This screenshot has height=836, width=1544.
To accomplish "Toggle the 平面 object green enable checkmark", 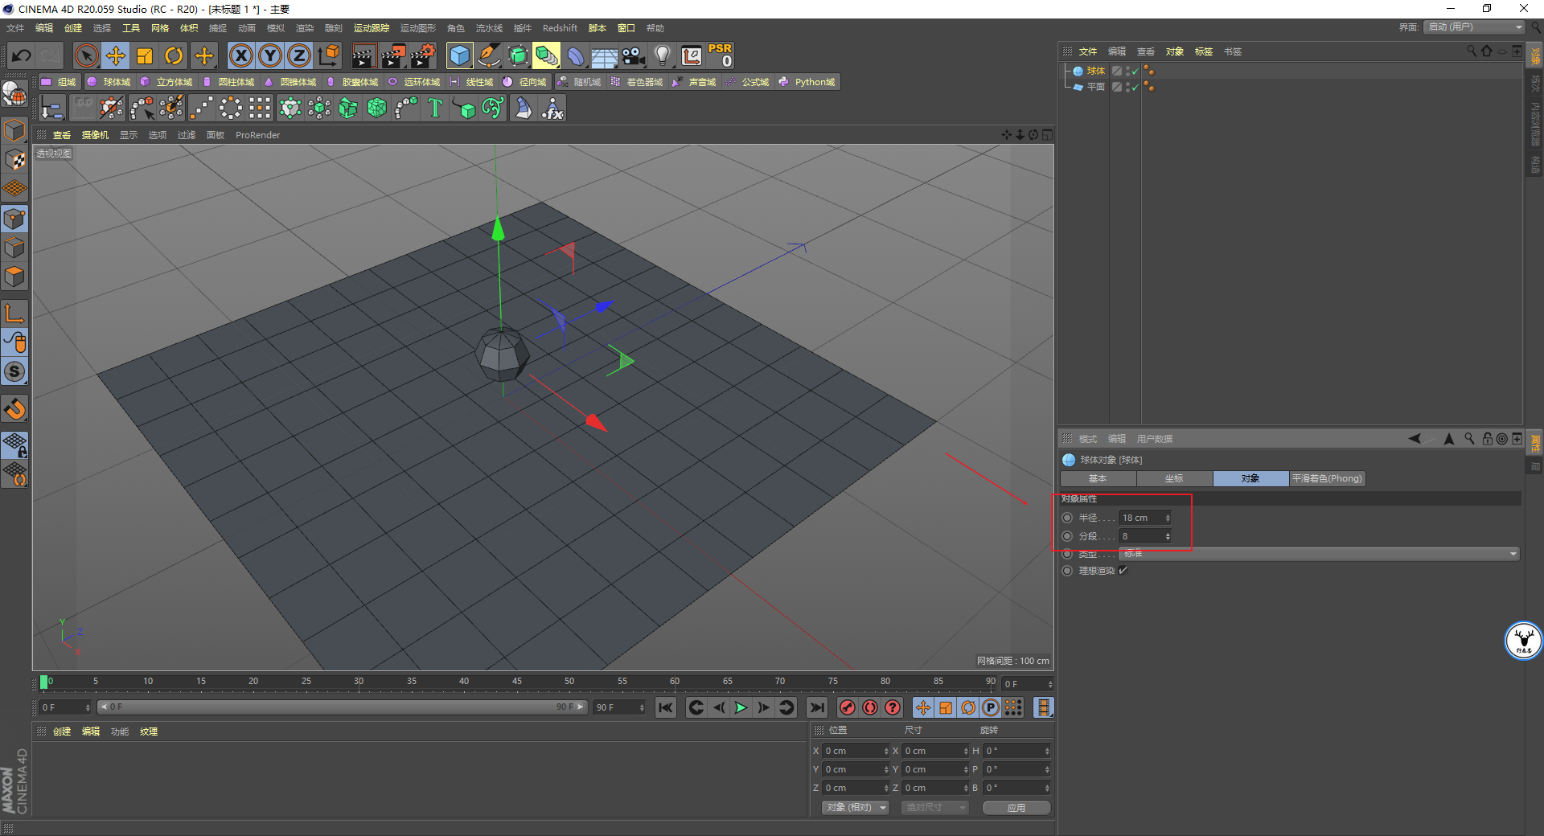I will click(1135, 87).
